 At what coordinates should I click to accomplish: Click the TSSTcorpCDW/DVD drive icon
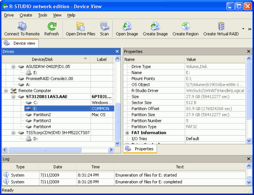click(x=21, y=133)
